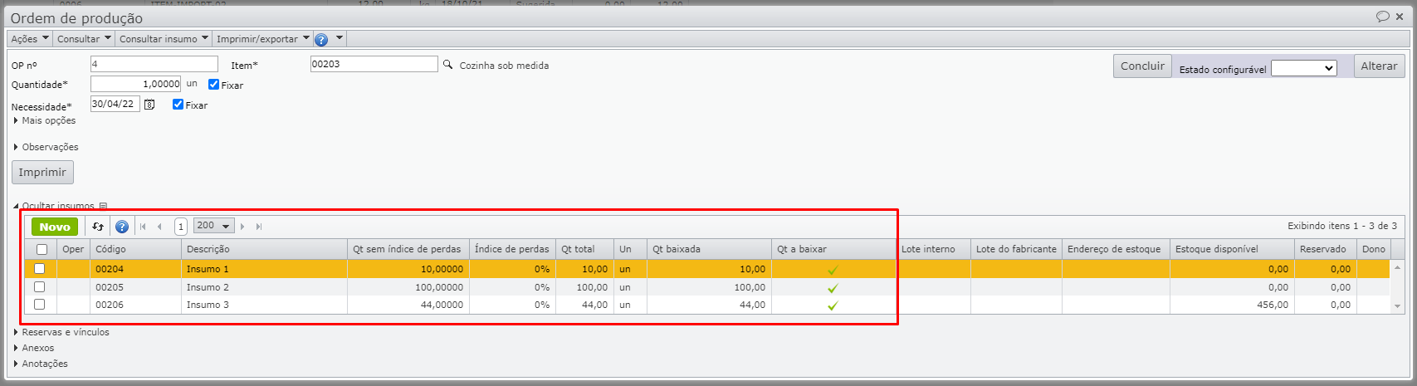The image size is (1417, 386).
Task: Click Estoque disponível column header
Action: 1232,249
